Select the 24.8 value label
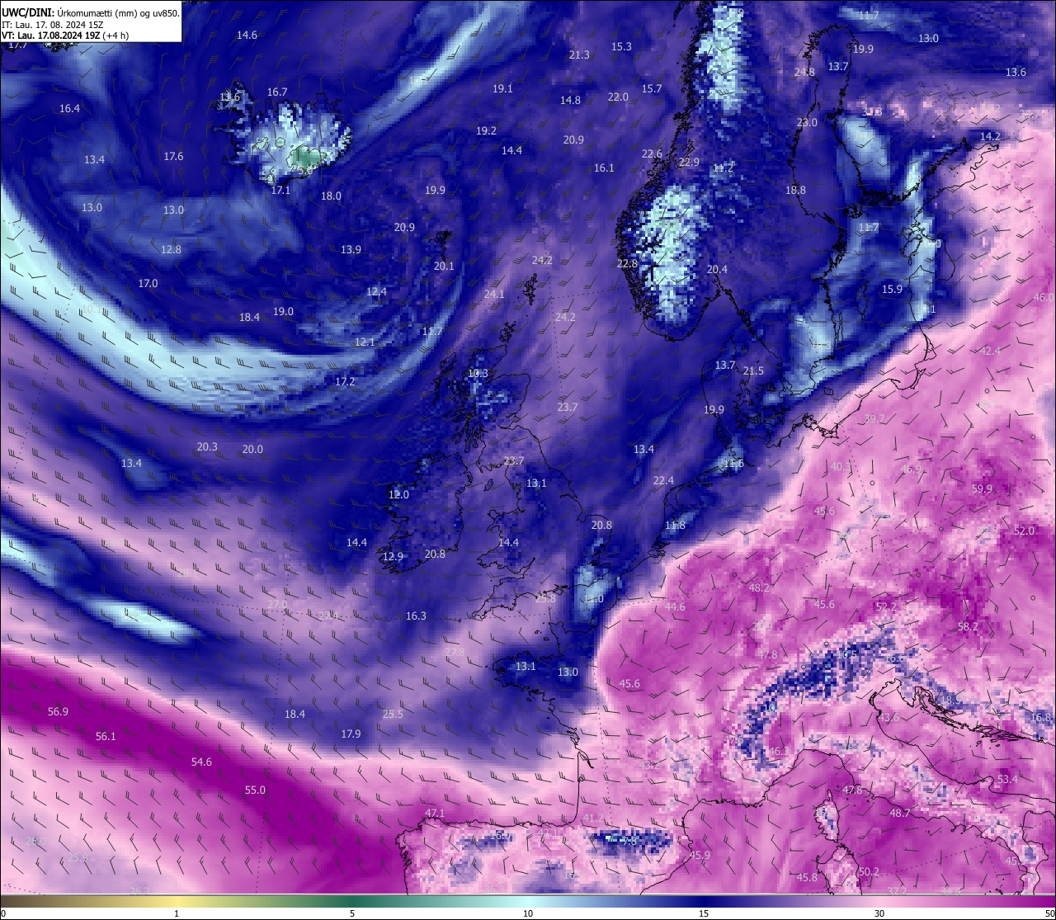Image resolution: width=1056 pixels, height=920 pixels. pos(804,73)
